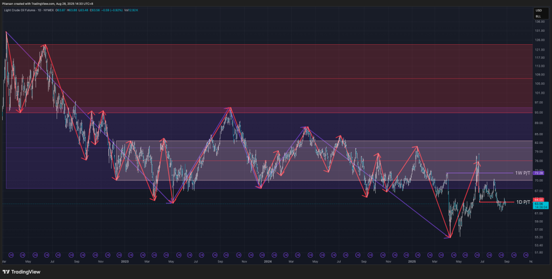Click the 1D P/T line label
The image size is (552, 279).
coord(523,203)
